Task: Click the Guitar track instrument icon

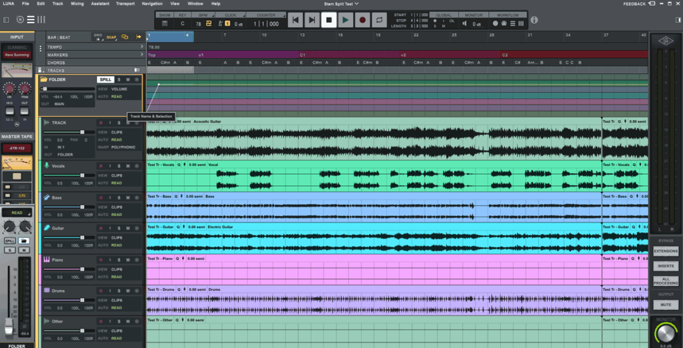Action: pos(47,228)
